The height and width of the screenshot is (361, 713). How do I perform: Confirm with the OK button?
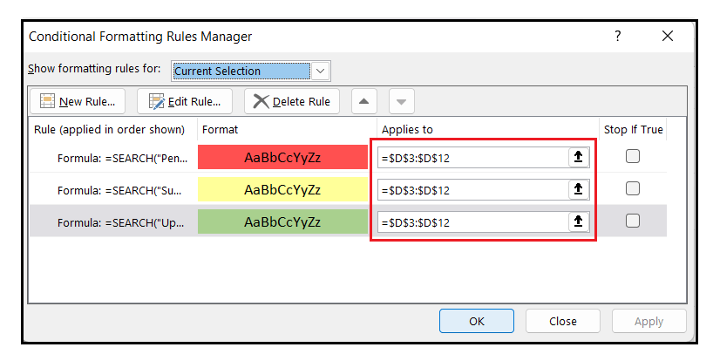tap(477, 321)
